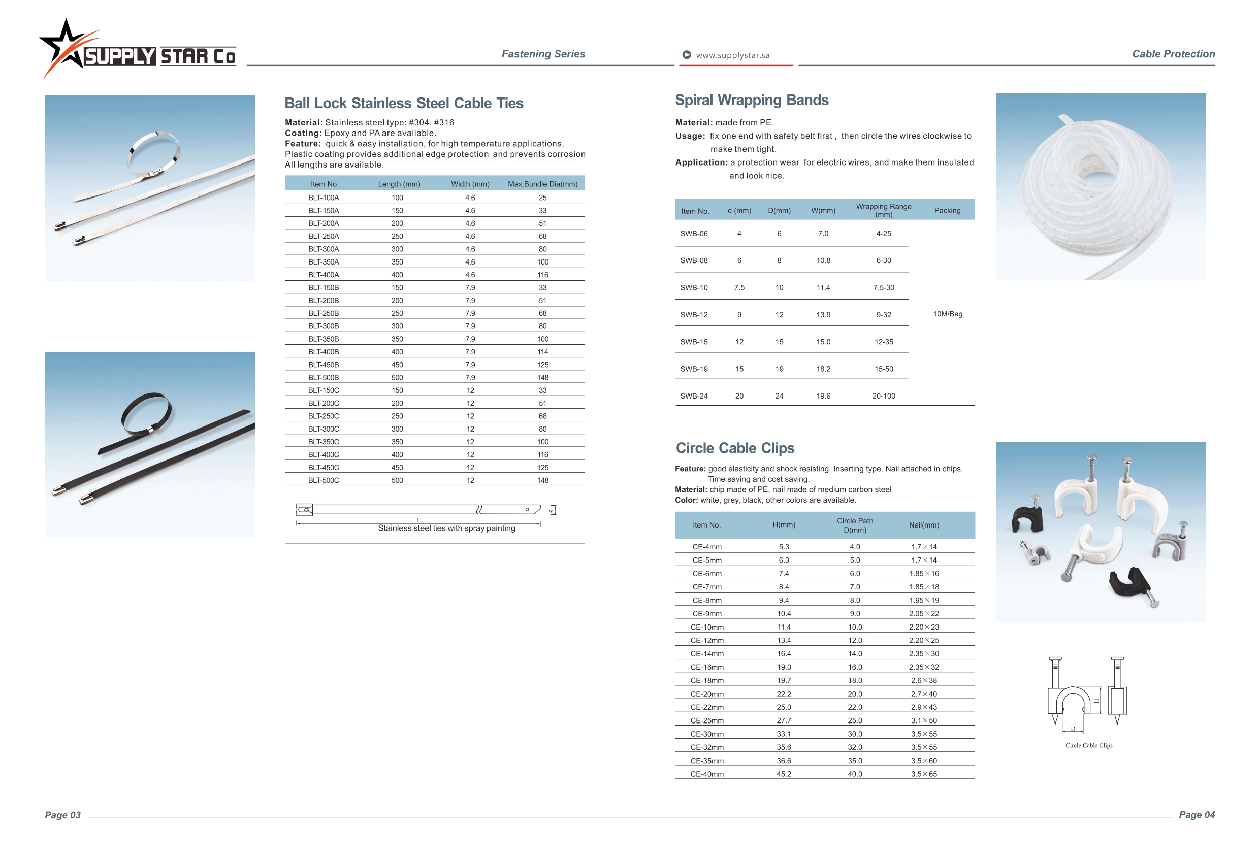Click the 3.5×65 nail size value
This screenshot has width=1260, height=855.
924,774
